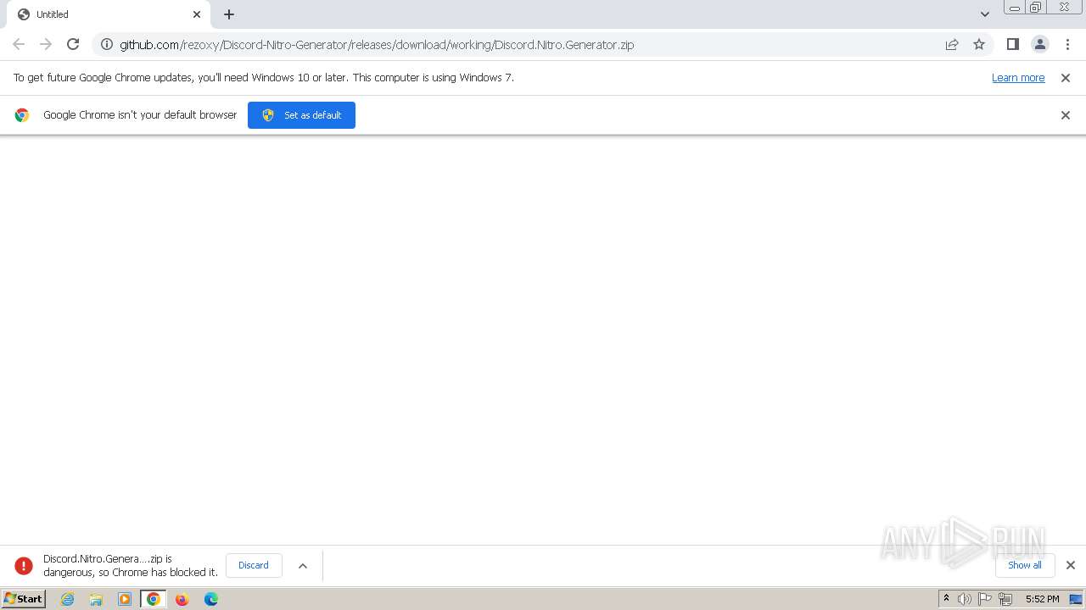This screenshot has width=1086, height=610.
Task: Show hidden system tray icons
Action: 947,599
